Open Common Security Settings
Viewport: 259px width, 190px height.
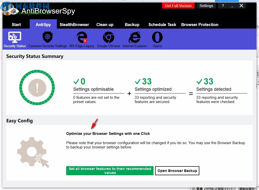tap(47, 39)
